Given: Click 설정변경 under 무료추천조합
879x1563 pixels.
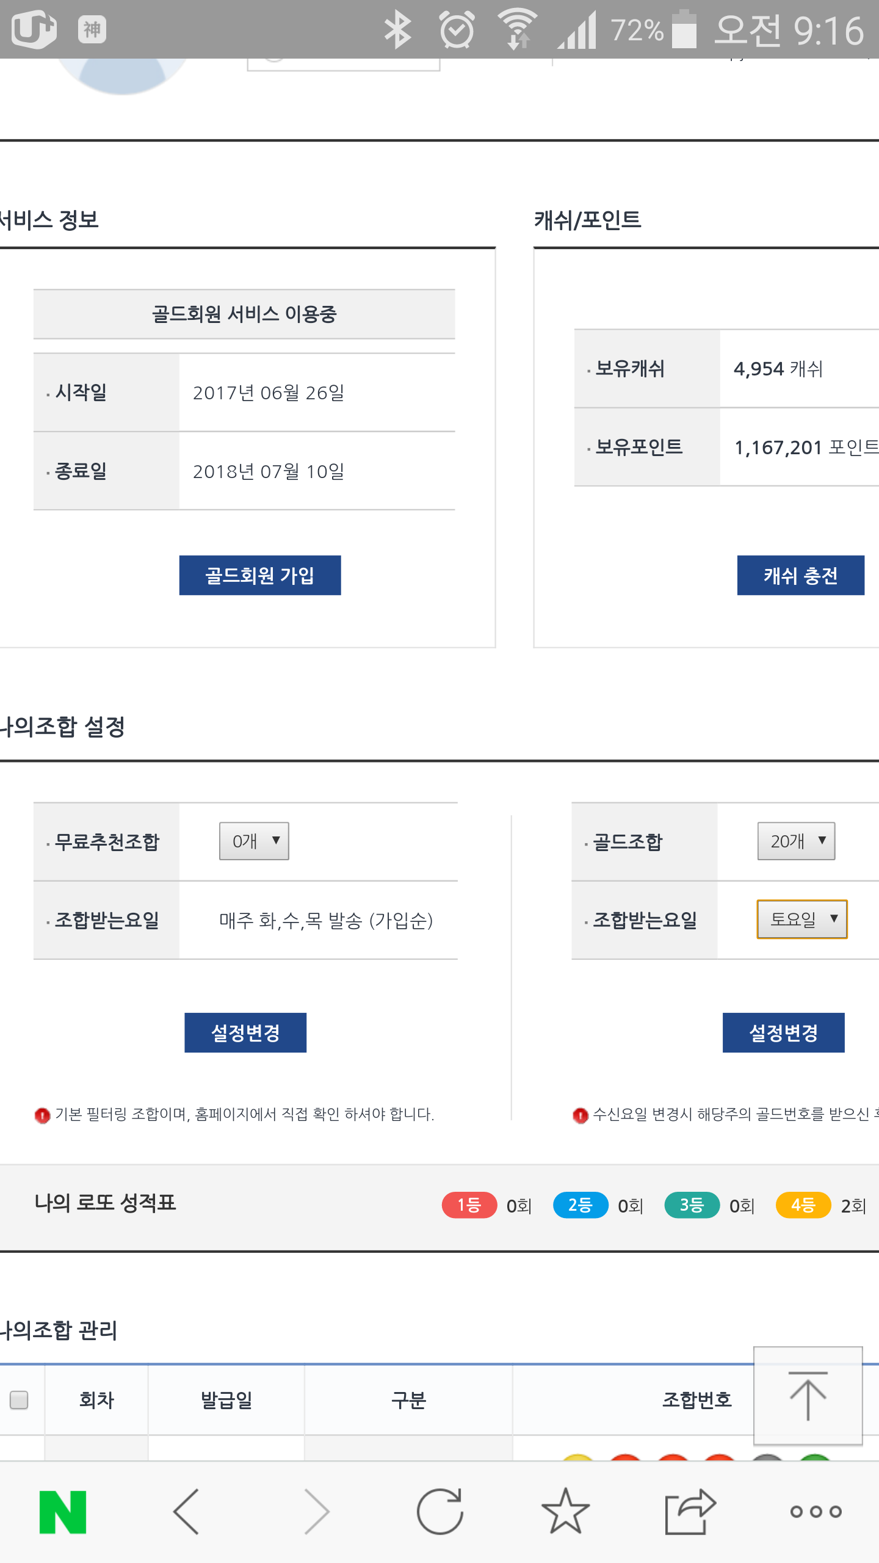Looking at the screenshot, I should 245,1032.
